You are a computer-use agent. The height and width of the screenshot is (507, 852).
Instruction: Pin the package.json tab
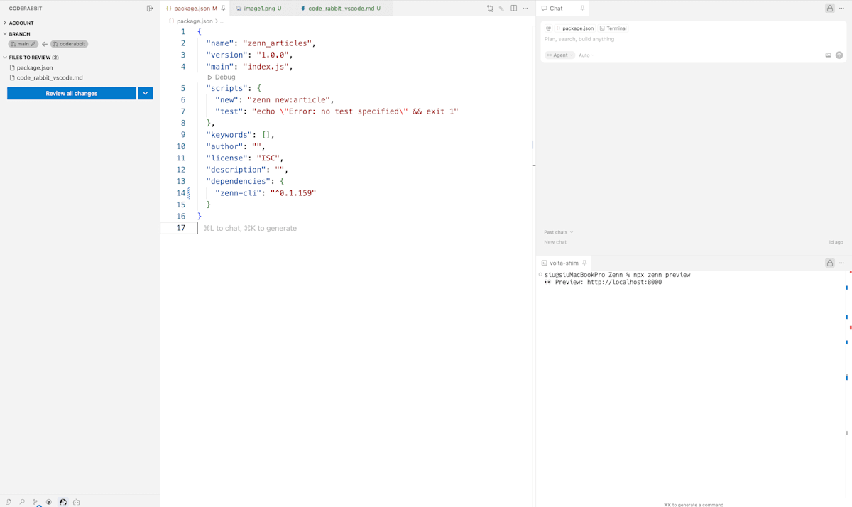tap(223, 9)
